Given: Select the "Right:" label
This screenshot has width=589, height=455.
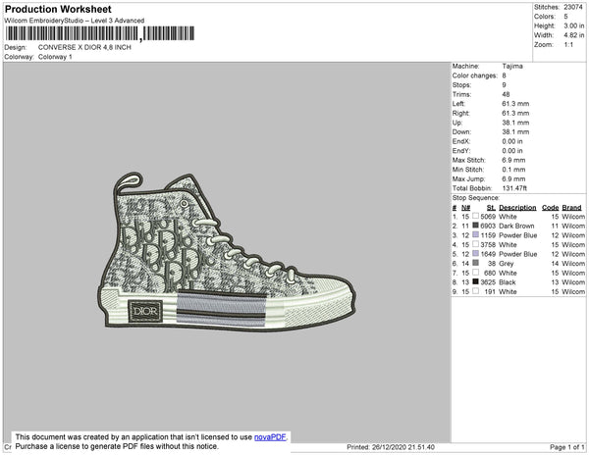Looking at the screenshot, I should point(461,113).
